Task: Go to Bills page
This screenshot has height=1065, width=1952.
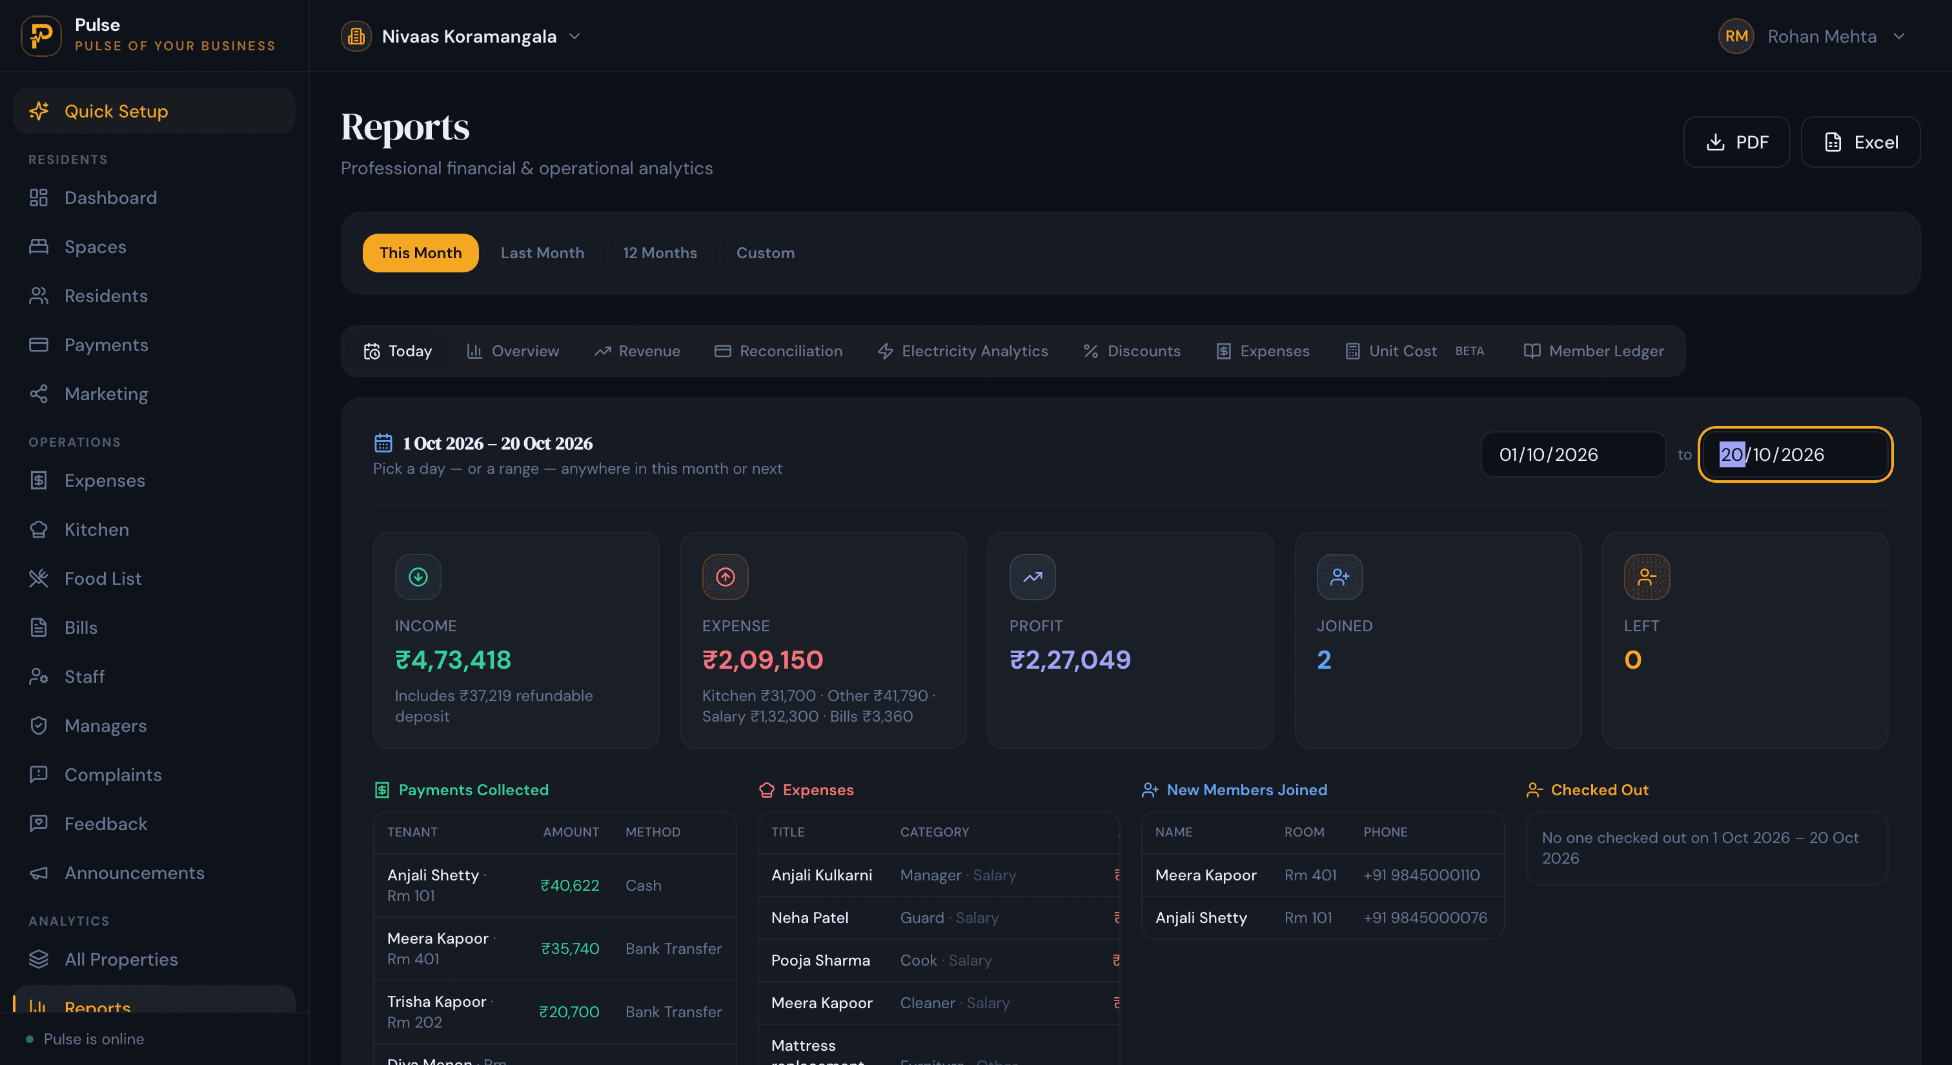Action: click(154, 628)
